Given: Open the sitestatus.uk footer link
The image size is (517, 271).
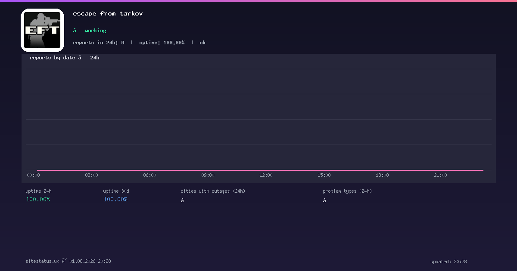Looking at the screenshot, I should coord(42,261).
